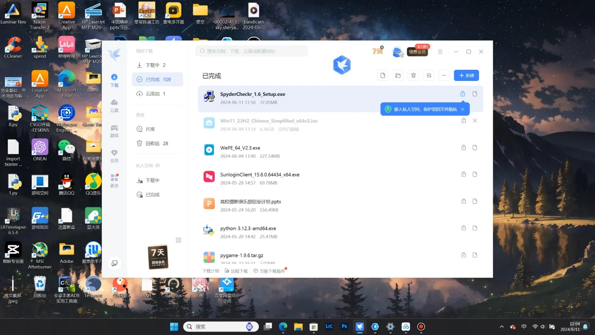Select the CCleaner desktop icon
The height and width of the screenshot is (335, 595).
pyautogui.click(x=13, y=48)
